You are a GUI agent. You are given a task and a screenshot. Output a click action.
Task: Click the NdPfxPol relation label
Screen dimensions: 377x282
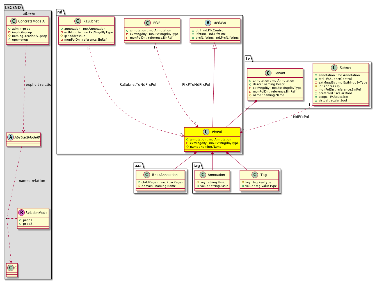tap(301, 117)
